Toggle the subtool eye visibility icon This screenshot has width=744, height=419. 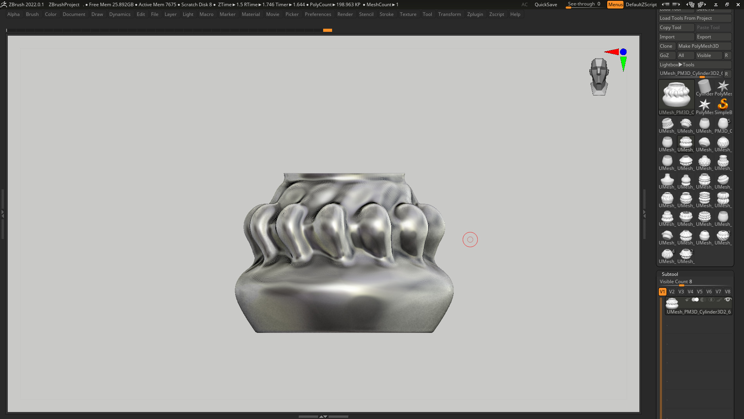click(x=728, y=300)
